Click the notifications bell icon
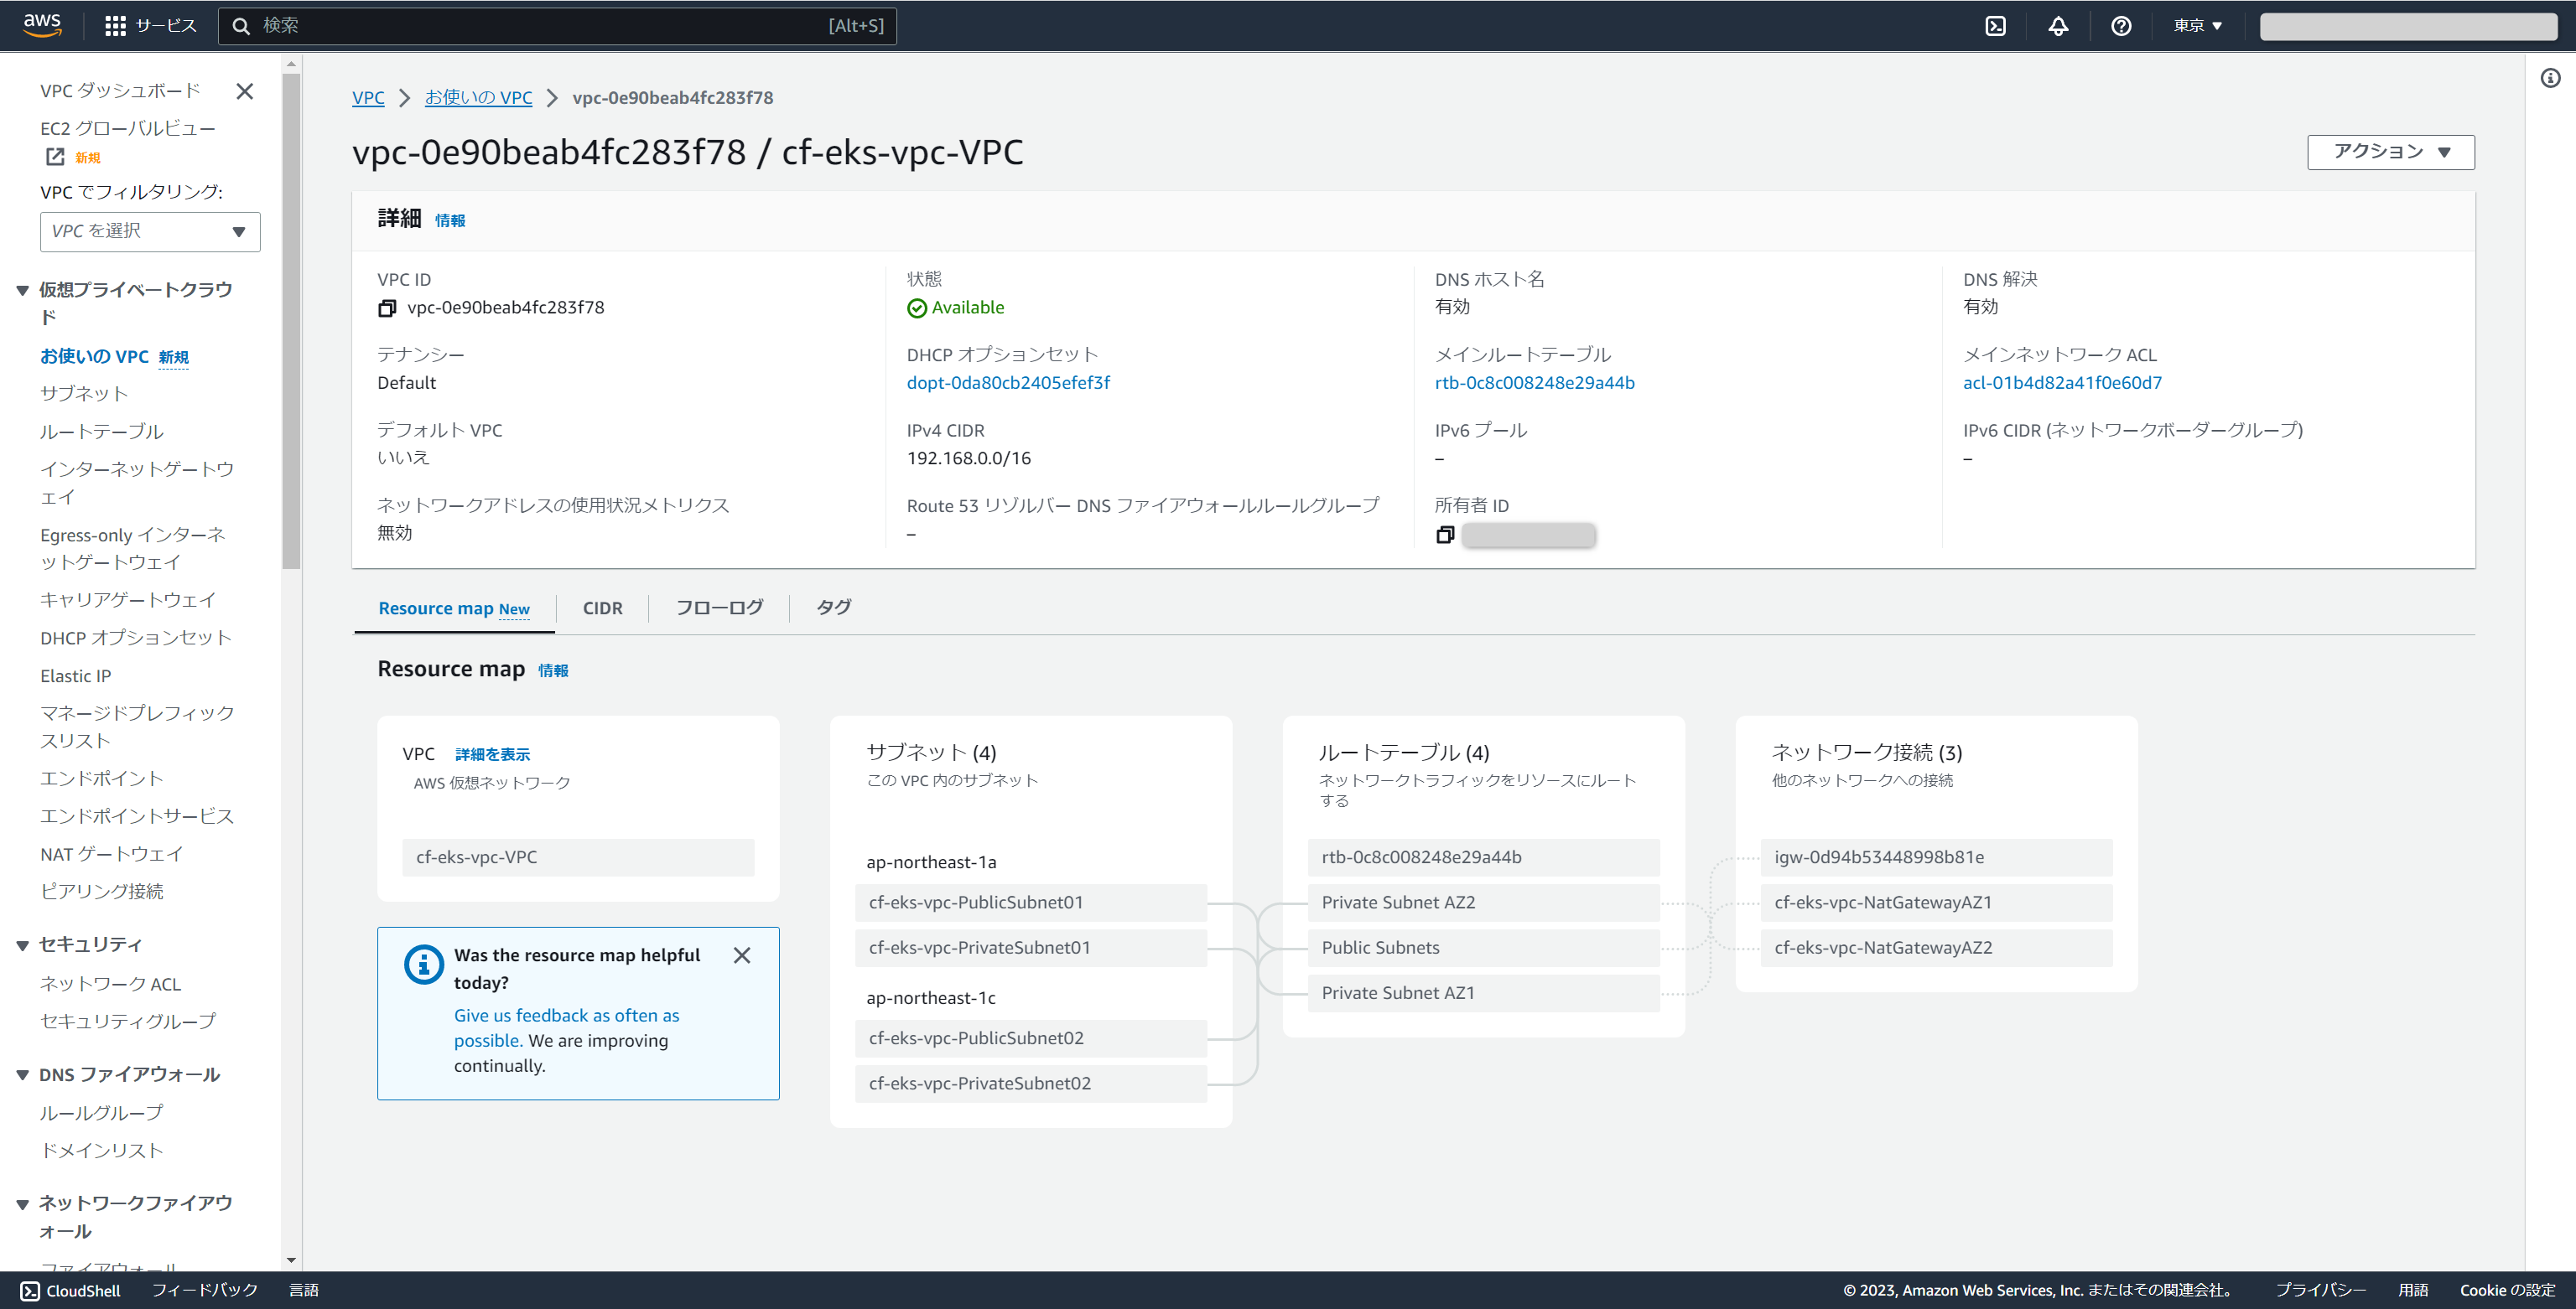 (2058, 26)
